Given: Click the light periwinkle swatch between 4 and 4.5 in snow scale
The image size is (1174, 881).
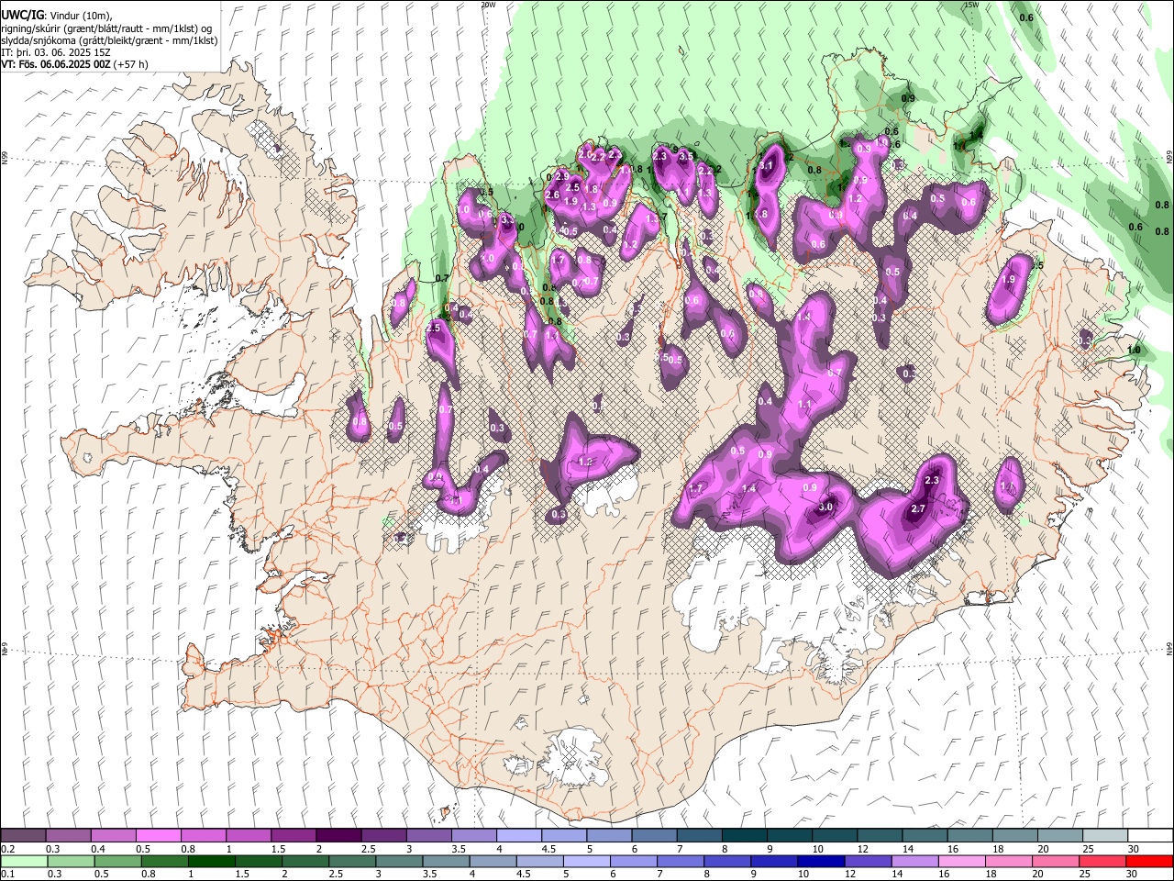Looking at the screenshot, I should pos(518,836).
